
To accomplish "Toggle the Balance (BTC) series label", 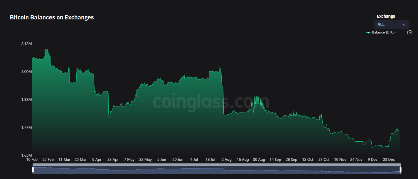I will pos(383,32).
